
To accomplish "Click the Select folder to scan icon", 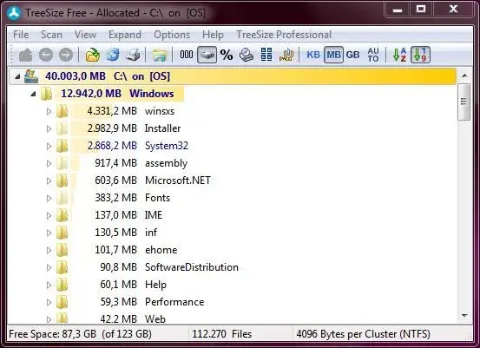I will [93, 55].
